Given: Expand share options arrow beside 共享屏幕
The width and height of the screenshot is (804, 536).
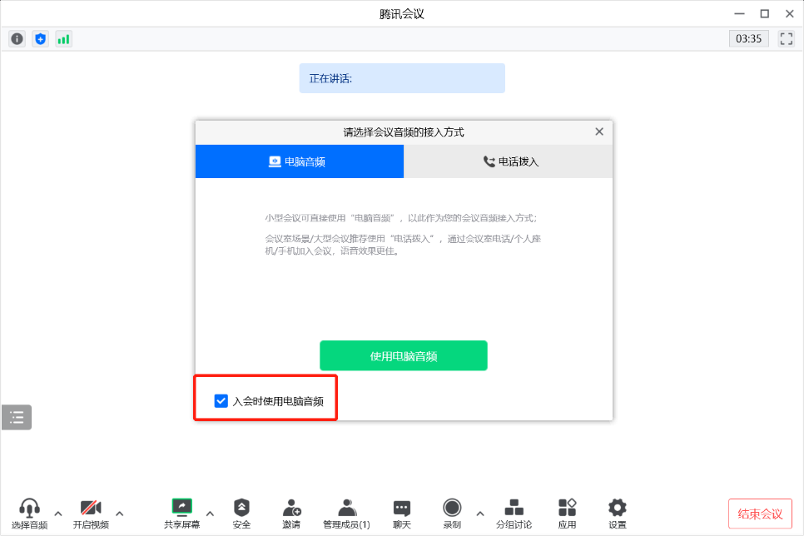Looking at the screenshot, I should 211,514.
